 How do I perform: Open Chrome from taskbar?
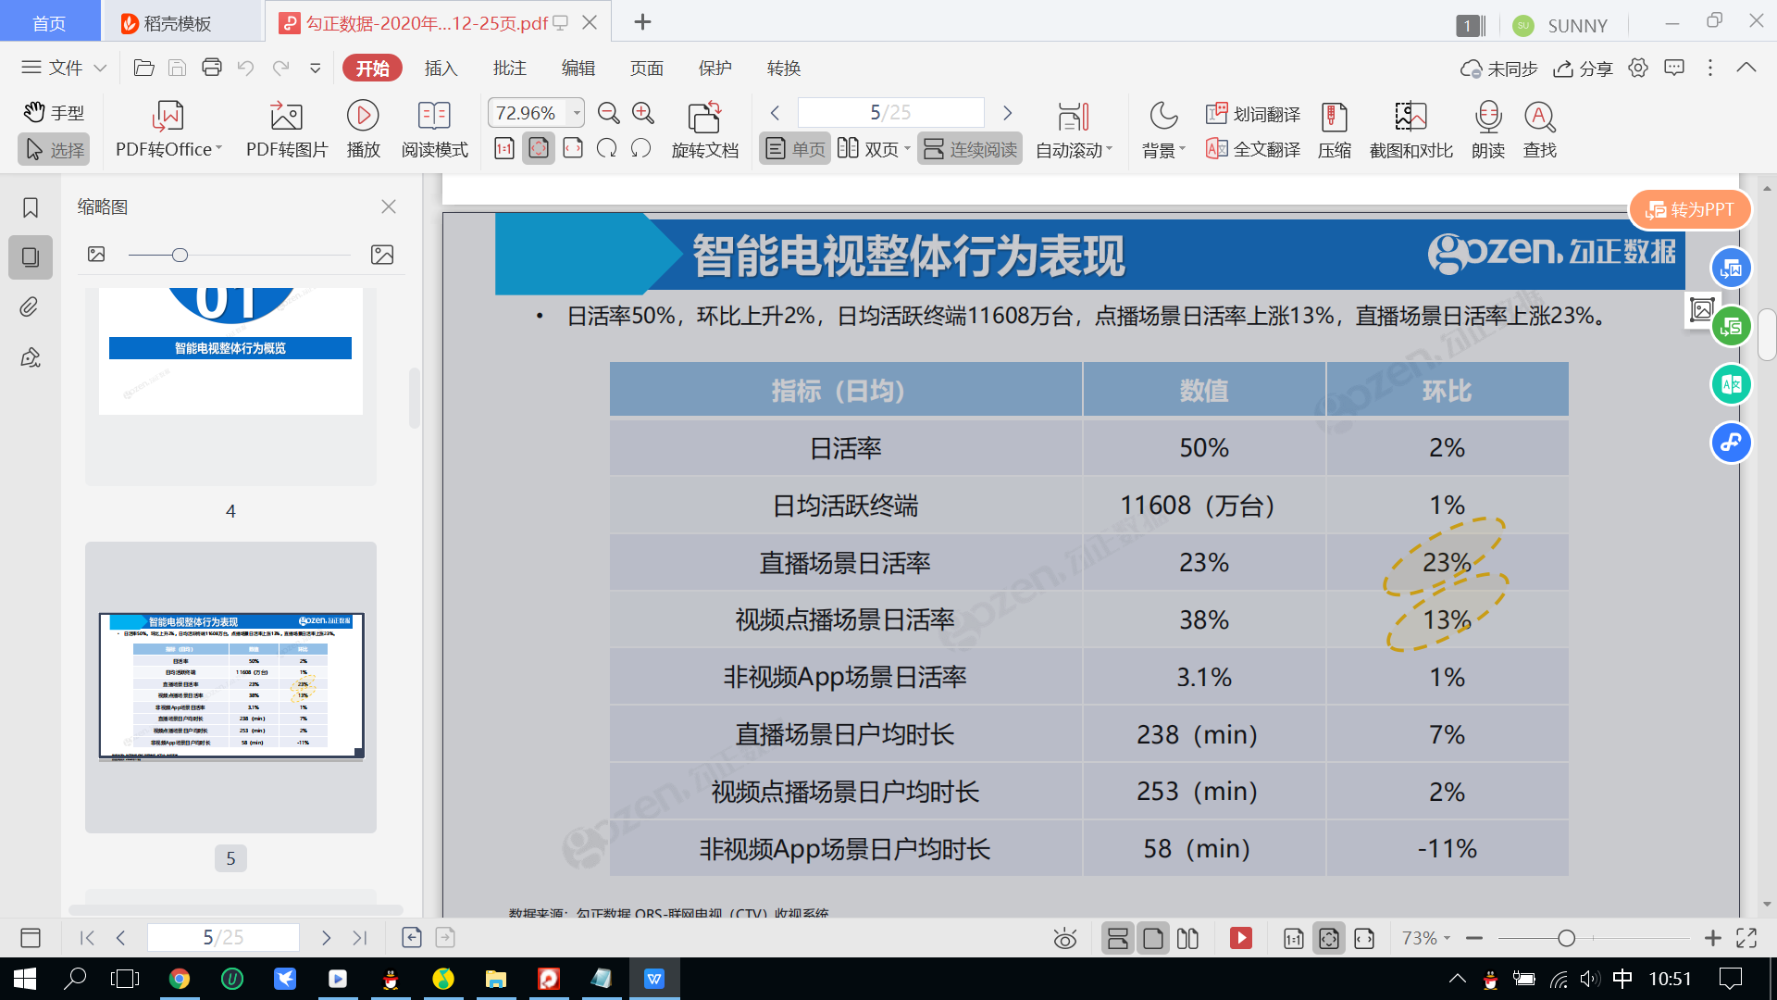click(x=180, y=979)
